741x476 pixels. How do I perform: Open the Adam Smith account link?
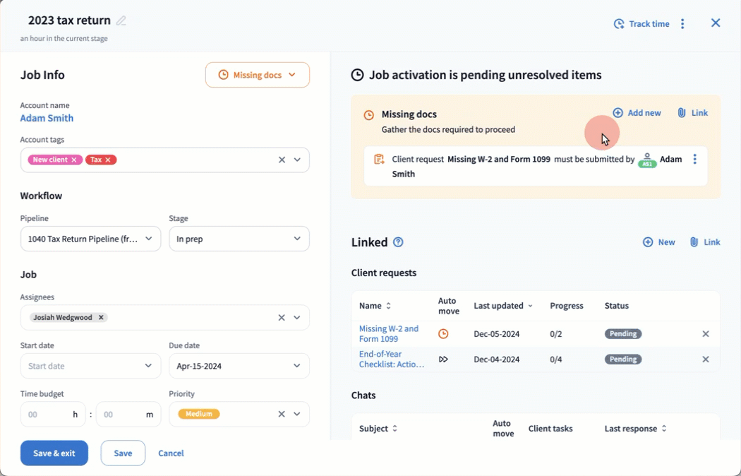click(x=47, y=118)
